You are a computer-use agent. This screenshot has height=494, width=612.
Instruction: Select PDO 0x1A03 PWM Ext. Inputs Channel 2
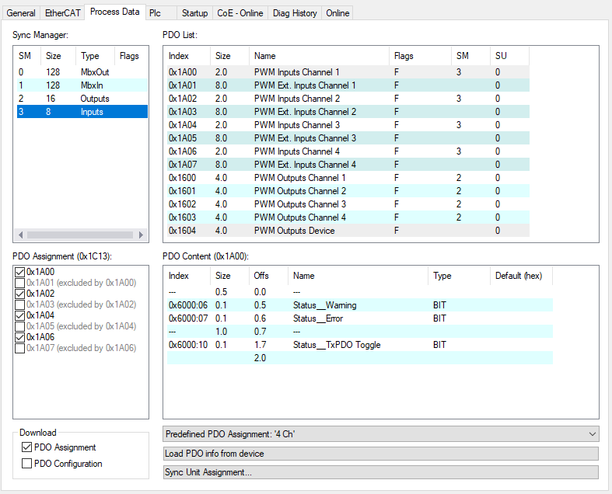(348, 112)
